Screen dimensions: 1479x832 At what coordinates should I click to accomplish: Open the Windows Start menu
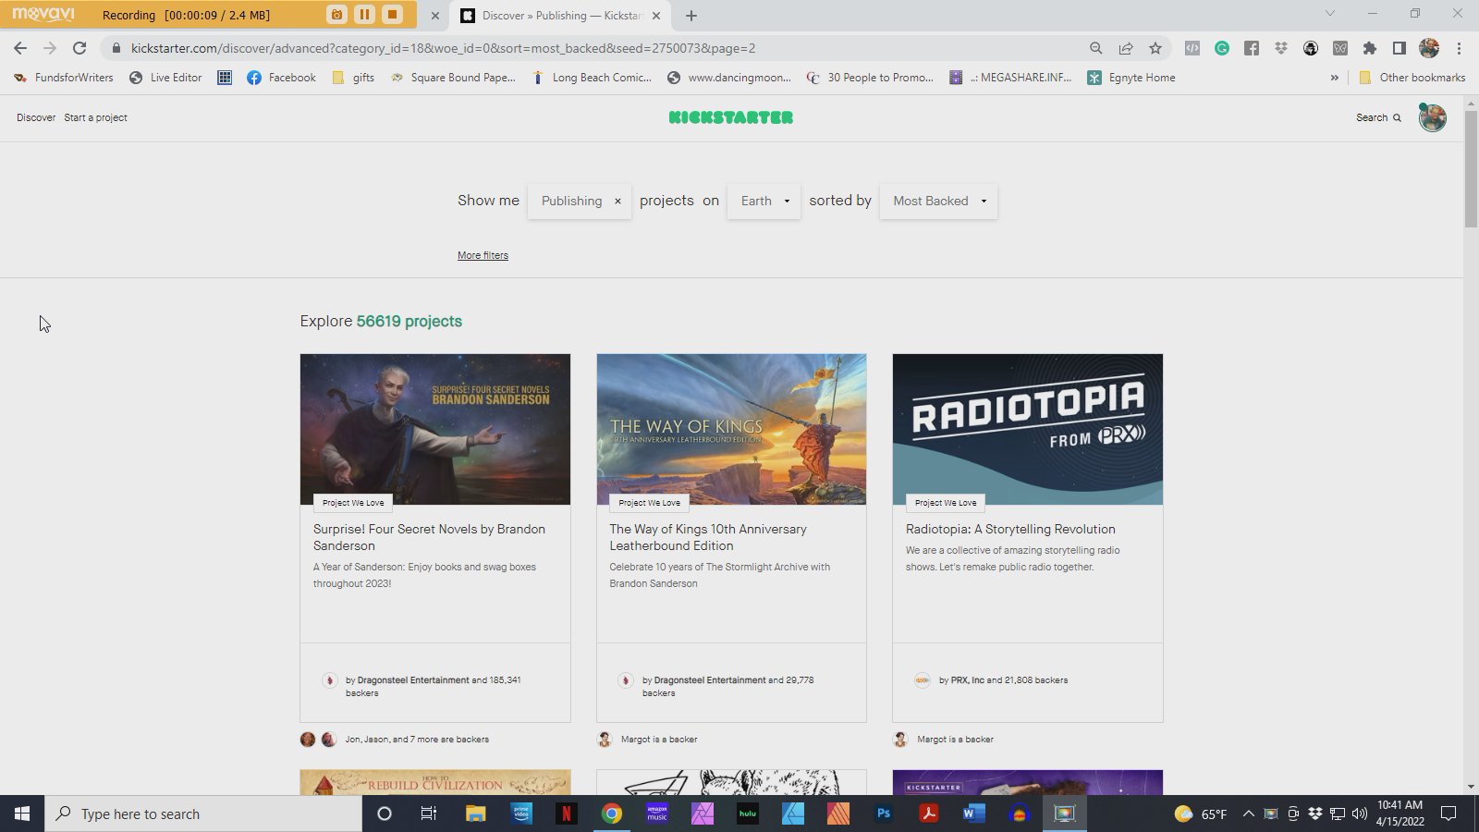coord(22,814)
